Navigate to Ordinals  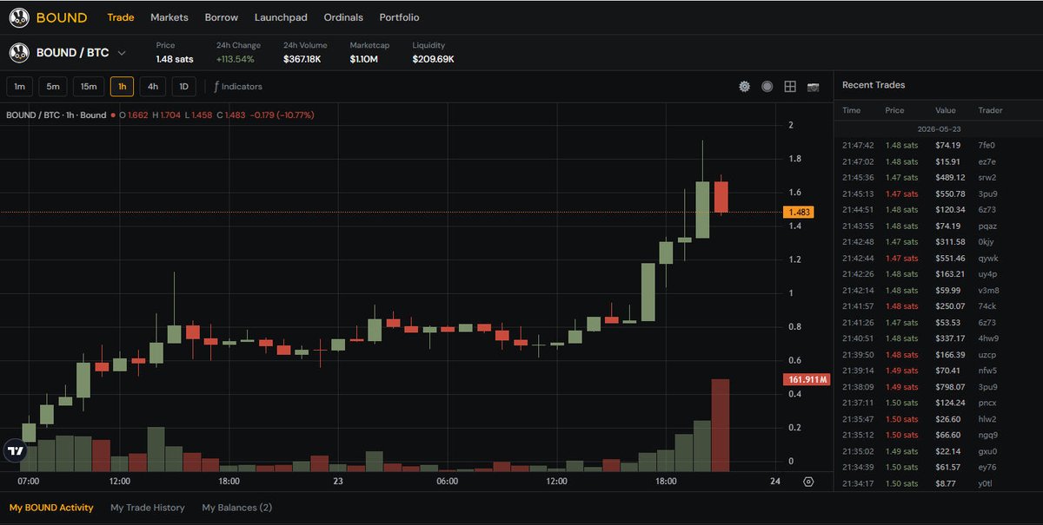tap(343, 17)
